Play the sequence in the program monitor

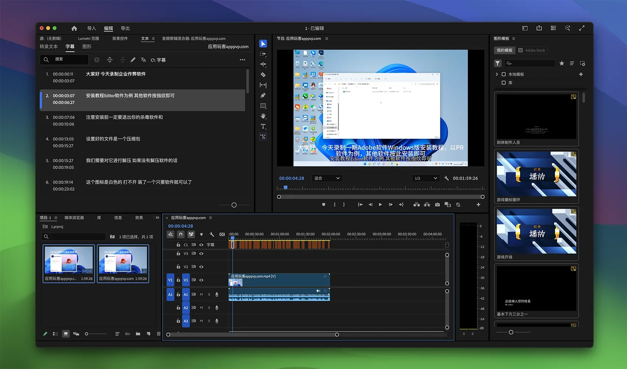(x=380, y=205)
